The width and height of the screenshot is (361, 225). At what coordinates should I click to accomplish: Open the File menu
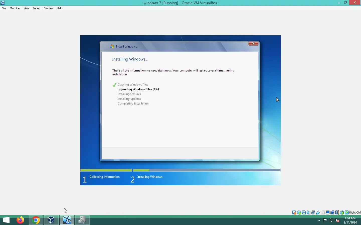[x=4, y=8]
